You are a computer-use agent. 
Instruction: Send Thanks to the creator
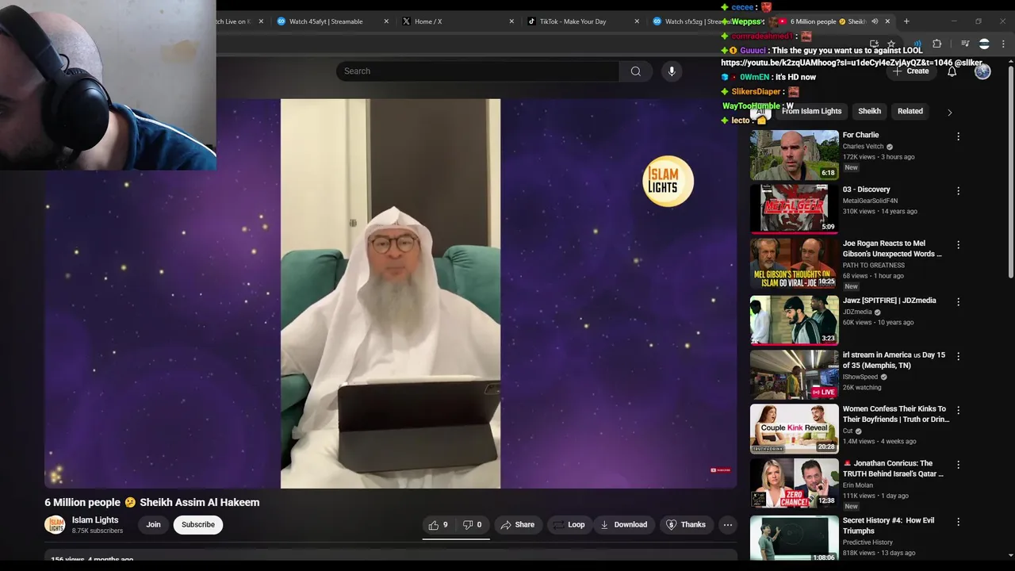pos(685,524)
